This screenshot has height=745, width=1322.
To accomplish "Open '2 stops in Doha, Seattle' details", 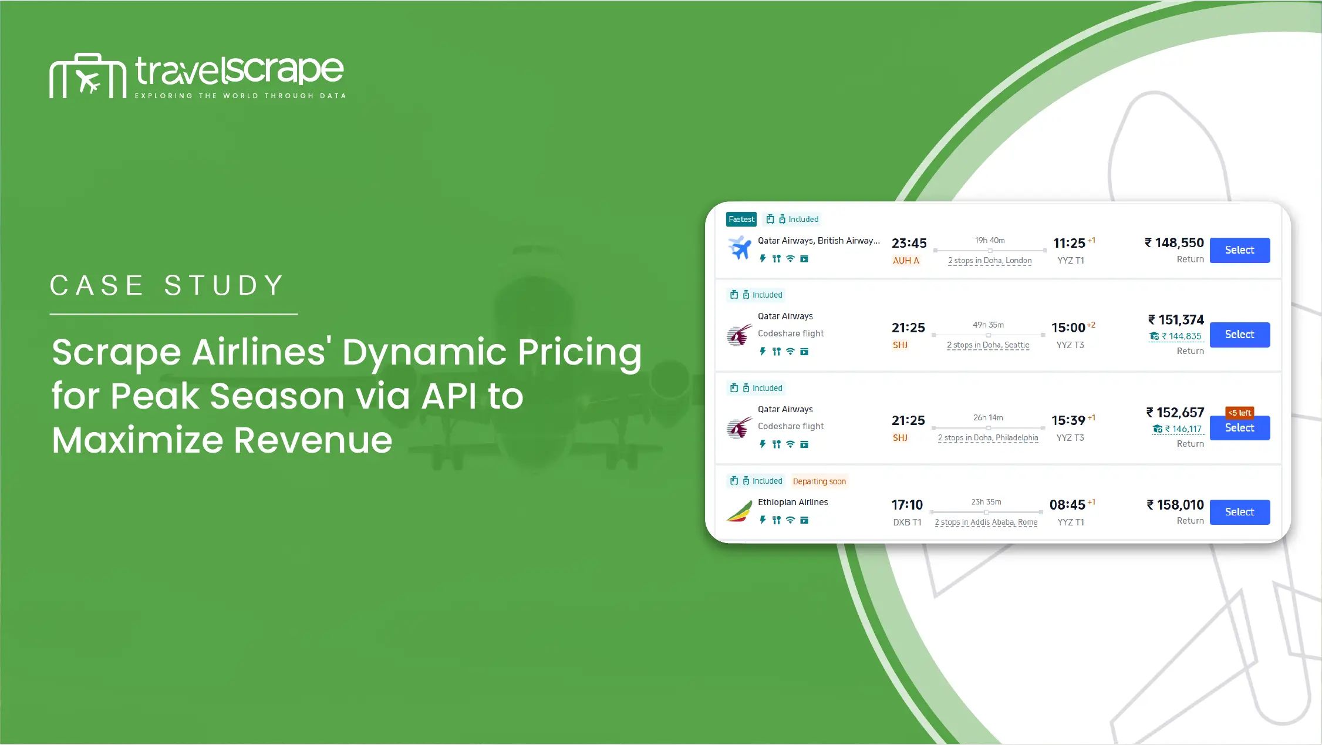I will 987,345.
